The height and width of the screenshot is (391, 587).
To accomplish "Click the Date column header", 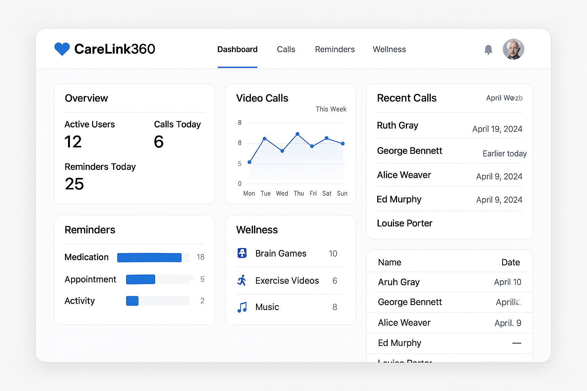I will click(x=510, y=262).
